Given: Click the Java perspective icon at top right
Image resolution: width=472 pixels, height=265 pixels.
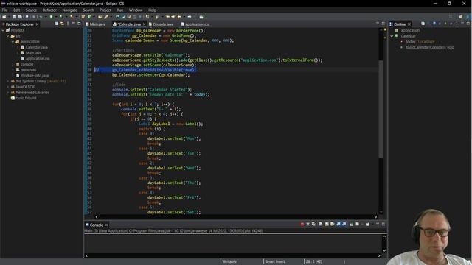Looking at the screenshot, I should click(x=468, y=17).
